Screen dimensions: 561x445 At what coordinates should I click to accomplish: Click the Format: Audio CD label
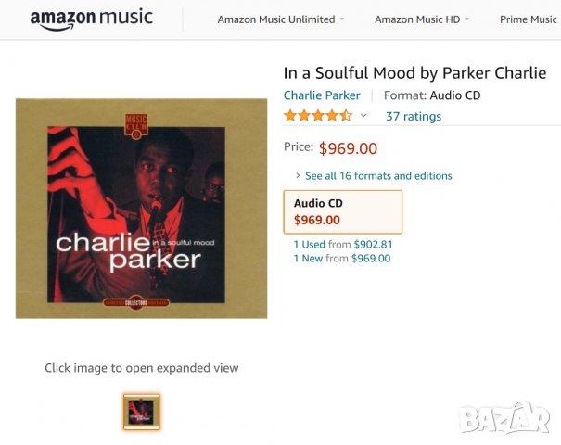click(x=432, y=95)
